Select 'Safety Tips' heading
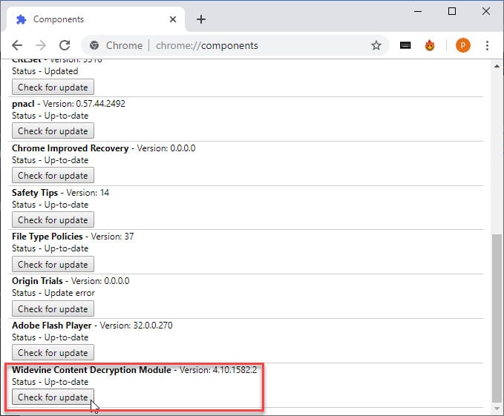Screen dimensions: 504x416 (35, 193)
